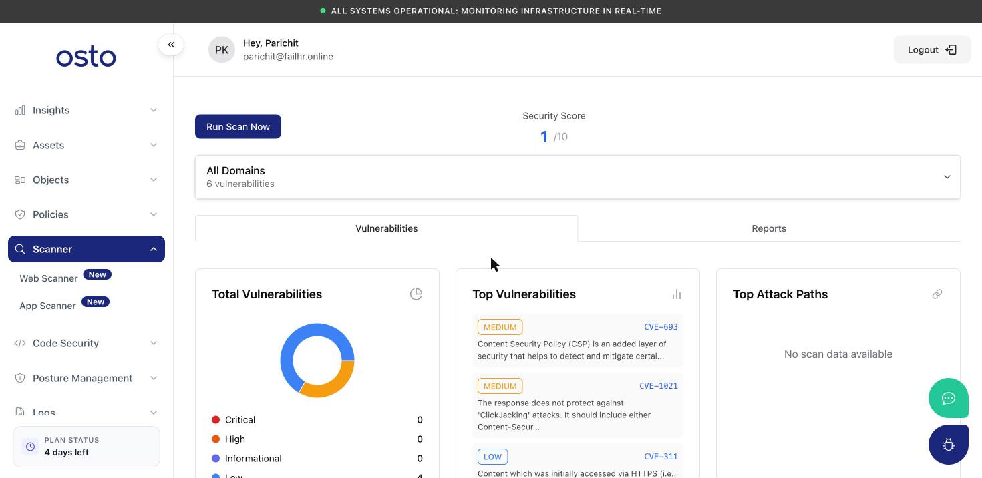Open the CVE-693 link
This screenshot has height=478, width=982.
[661, 327]
